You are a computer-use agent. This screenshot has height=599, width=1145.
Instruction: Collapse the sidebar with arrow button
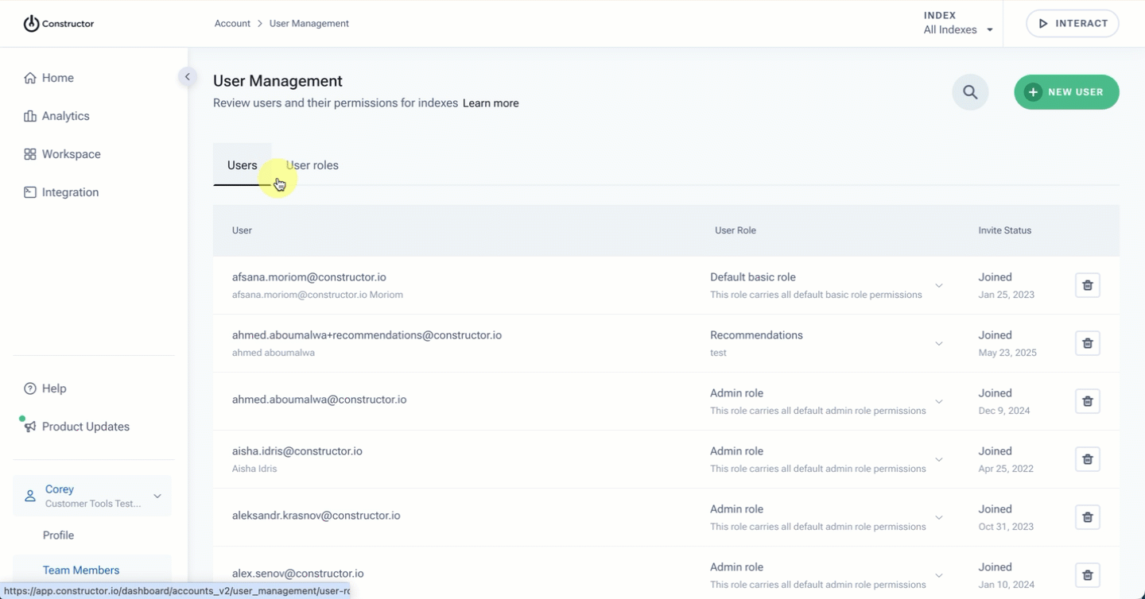pos(187,77)
